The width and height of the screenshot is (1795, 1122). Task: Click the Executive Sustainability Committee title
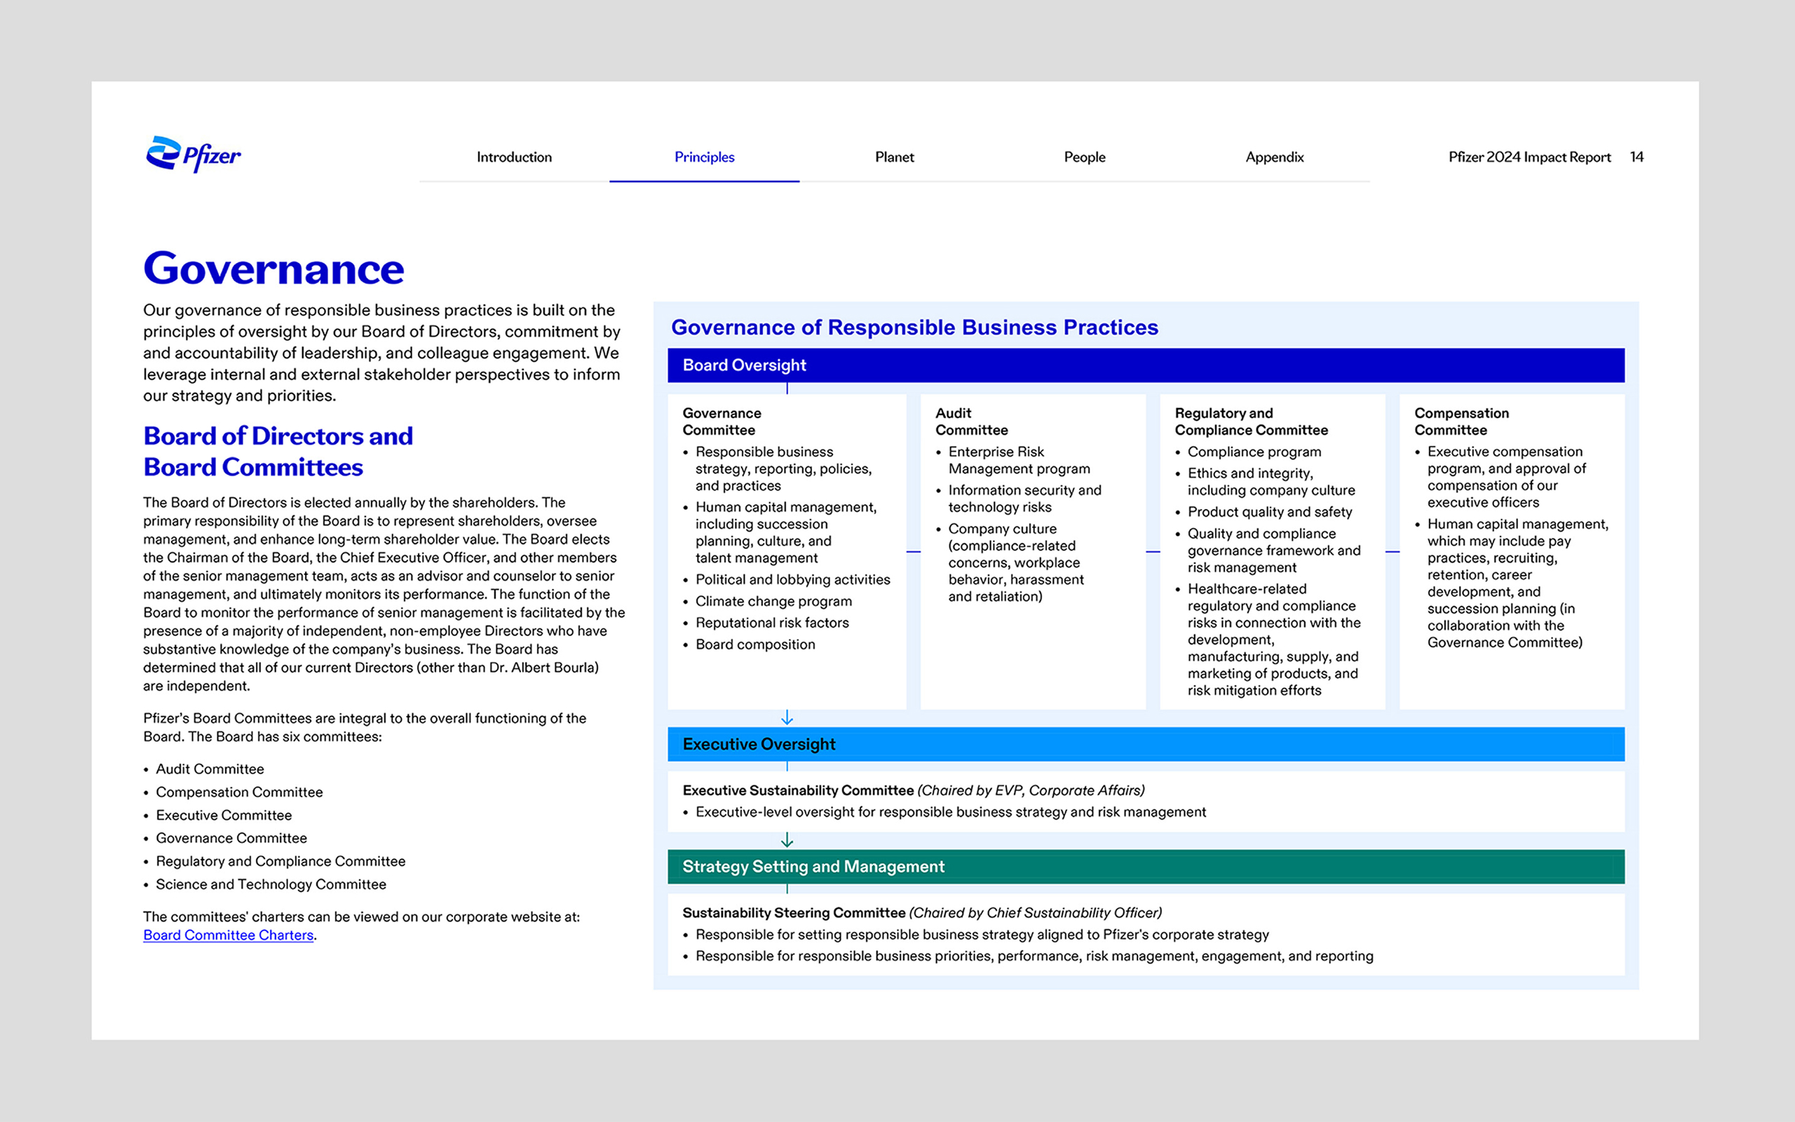(x=797, y=790)
